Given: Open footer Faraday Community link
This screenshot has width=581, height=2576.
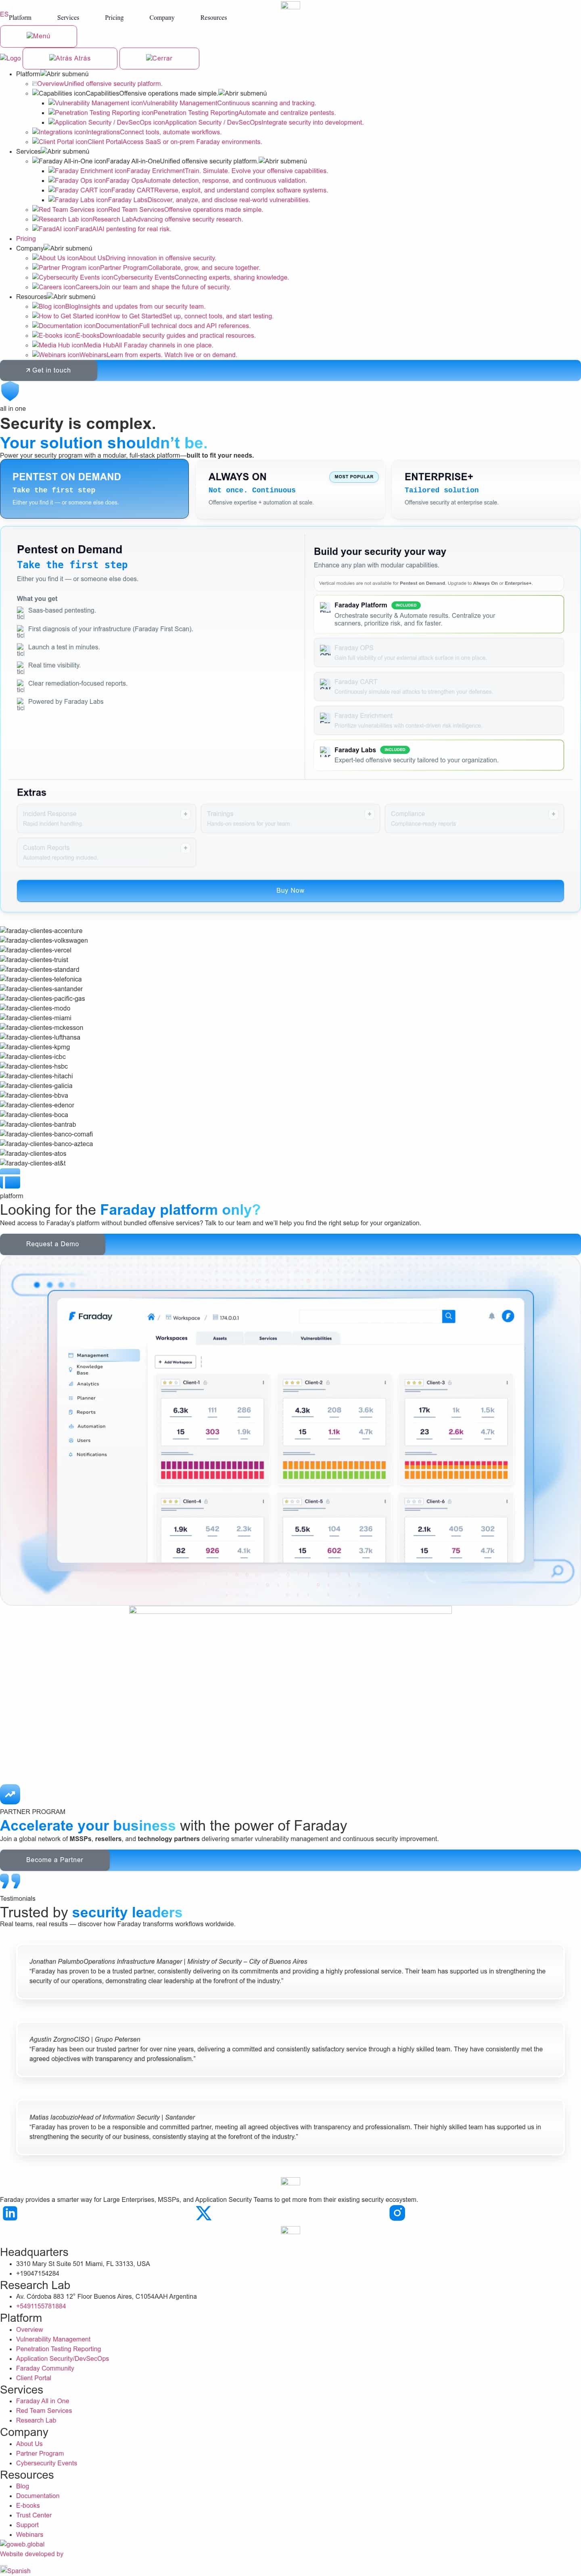Looking at the screenshot, I should tap(45, 2368).
